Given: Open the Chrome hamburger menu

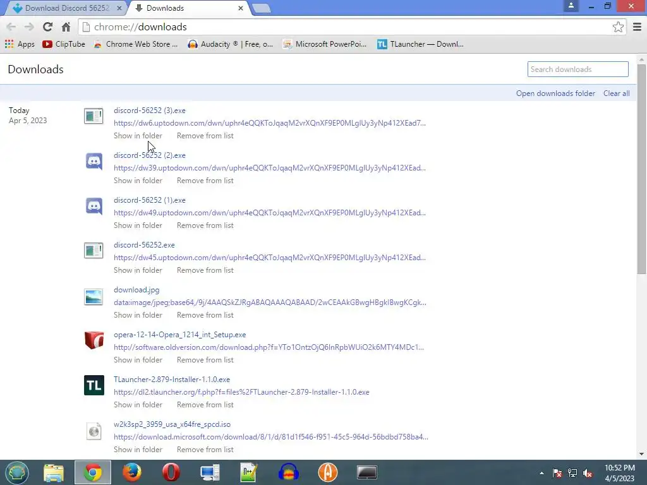Looking at the screenshot, I should tap(637, 27).
